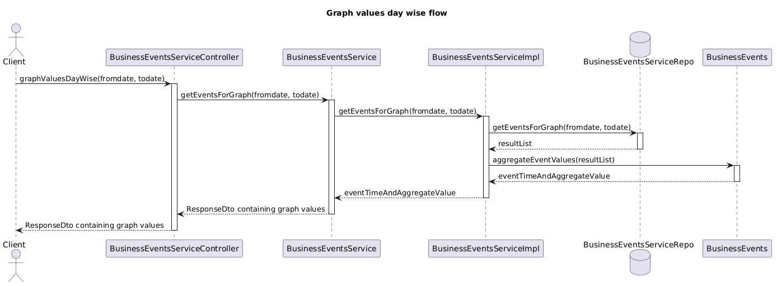Screen dimensions: 777x286
Task: Click the arrowhead returning ResponseDto to Client
Action: (20, 230)
